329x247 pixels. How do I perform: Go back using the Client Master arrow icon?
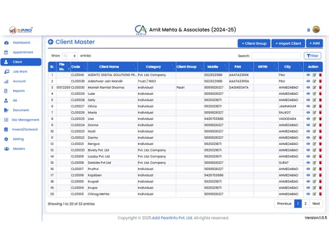point(51,42)
